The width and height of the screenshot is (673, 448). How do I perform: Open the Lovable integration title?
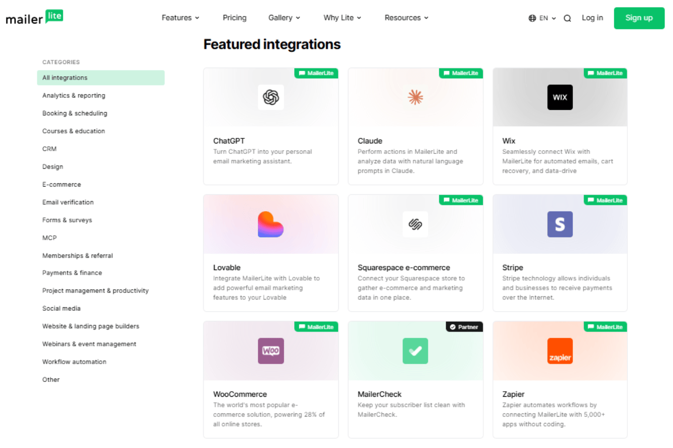pyautogui.click(x=226, y=267)
